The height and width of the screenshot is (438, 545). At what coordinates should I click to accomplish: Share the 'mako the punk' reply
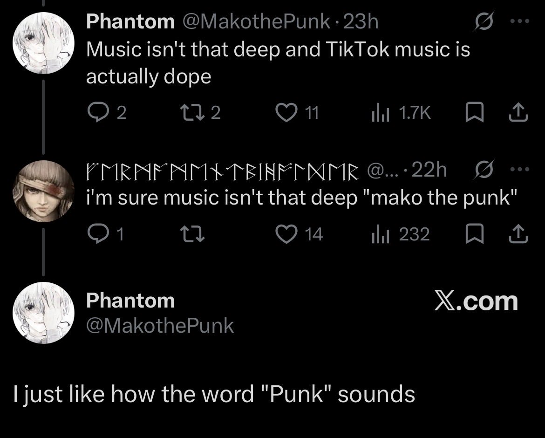point(518,234)
